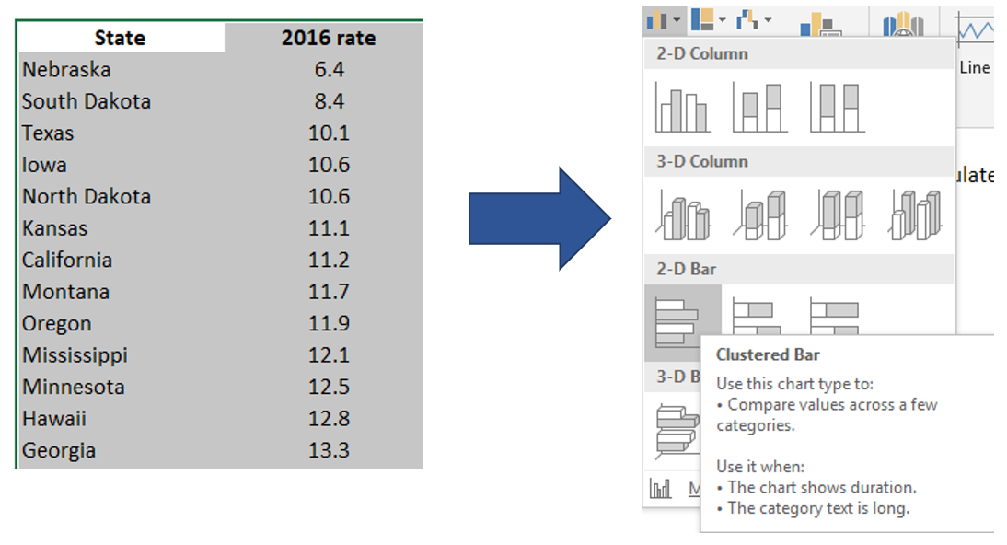Expand the Waterfall Chart dropdown arrow
This screenshot has width=1007, height=545.
click(766, 20)
